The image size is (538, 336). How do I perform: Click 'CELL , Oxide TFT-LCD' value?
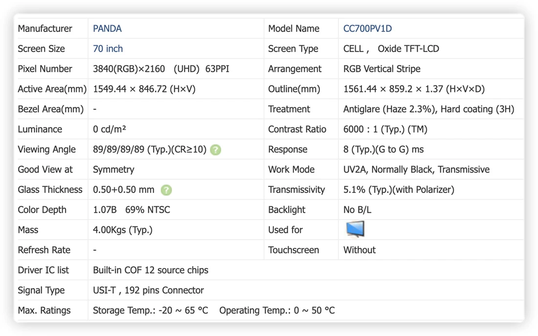tap(391, 49)
